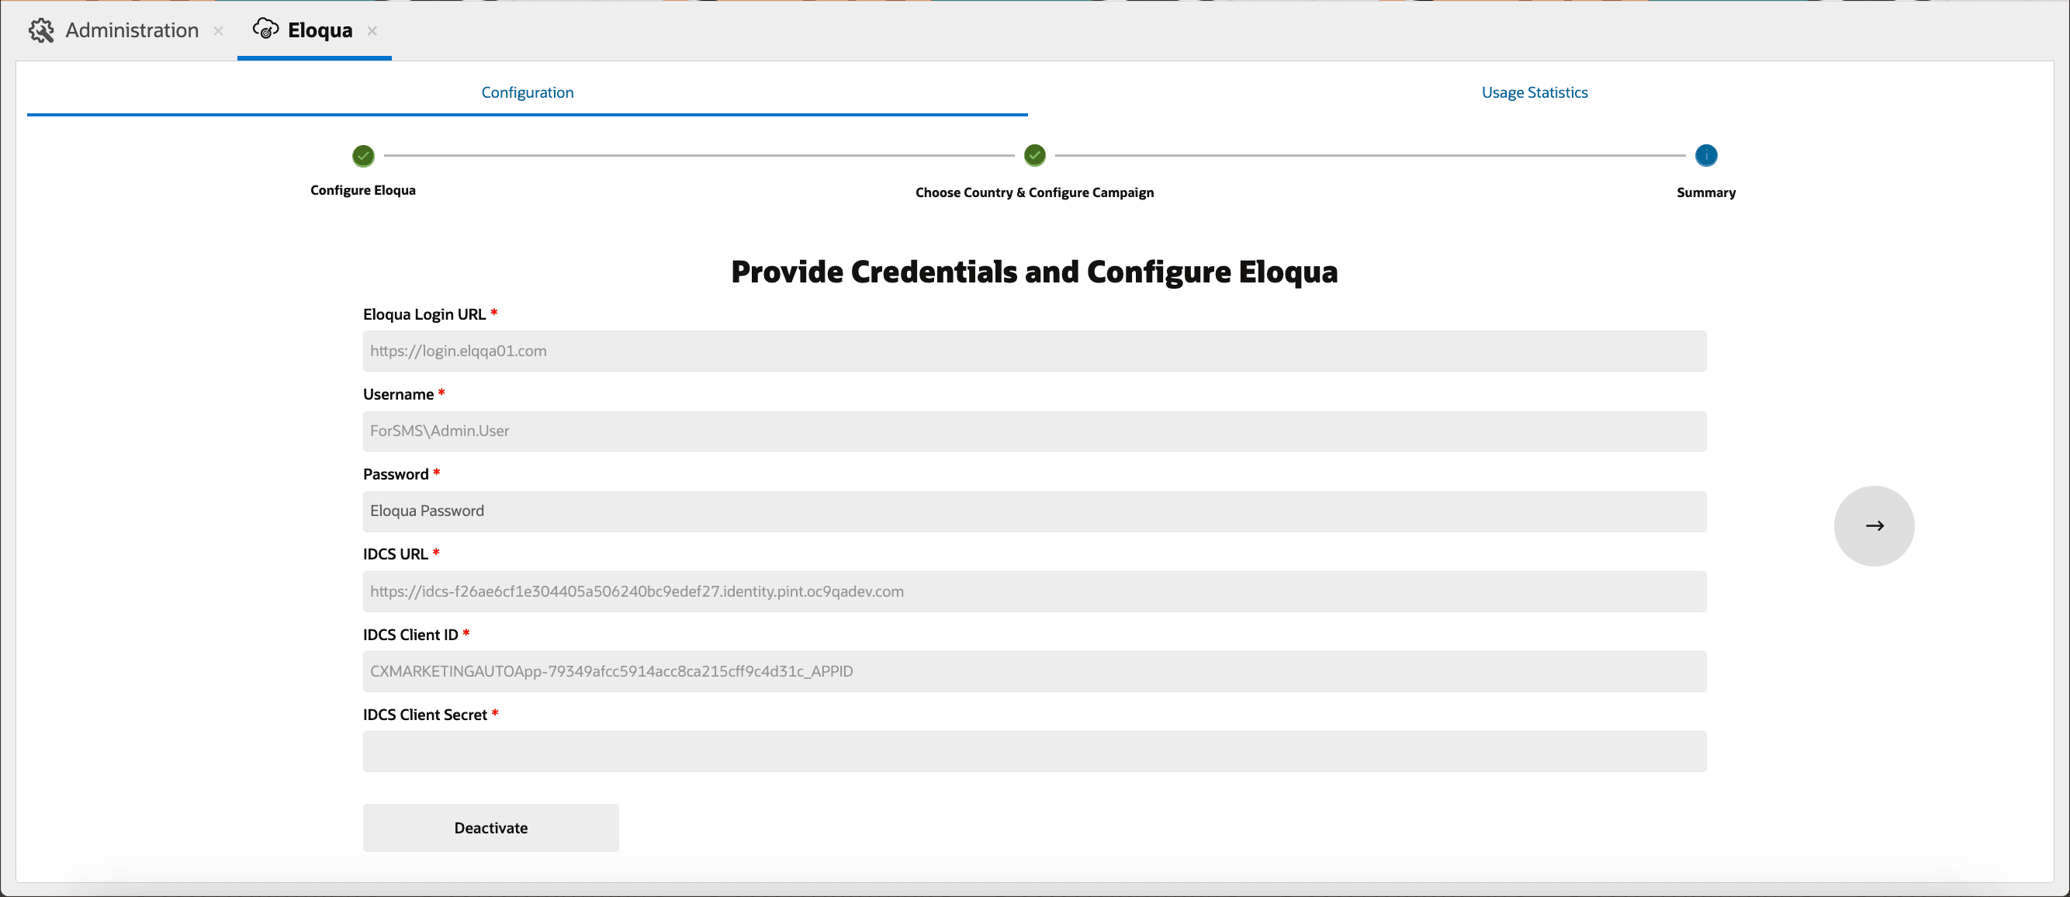Image resolution: width=2070 pixels, height=897 pixels.
Task: Click the Summary step label
Action: (1705, 193)
